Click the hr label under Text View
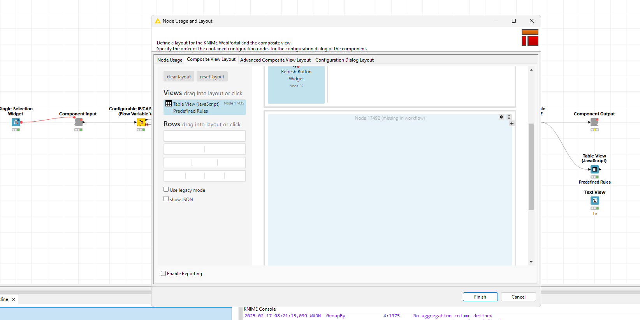 pos(595,214)
